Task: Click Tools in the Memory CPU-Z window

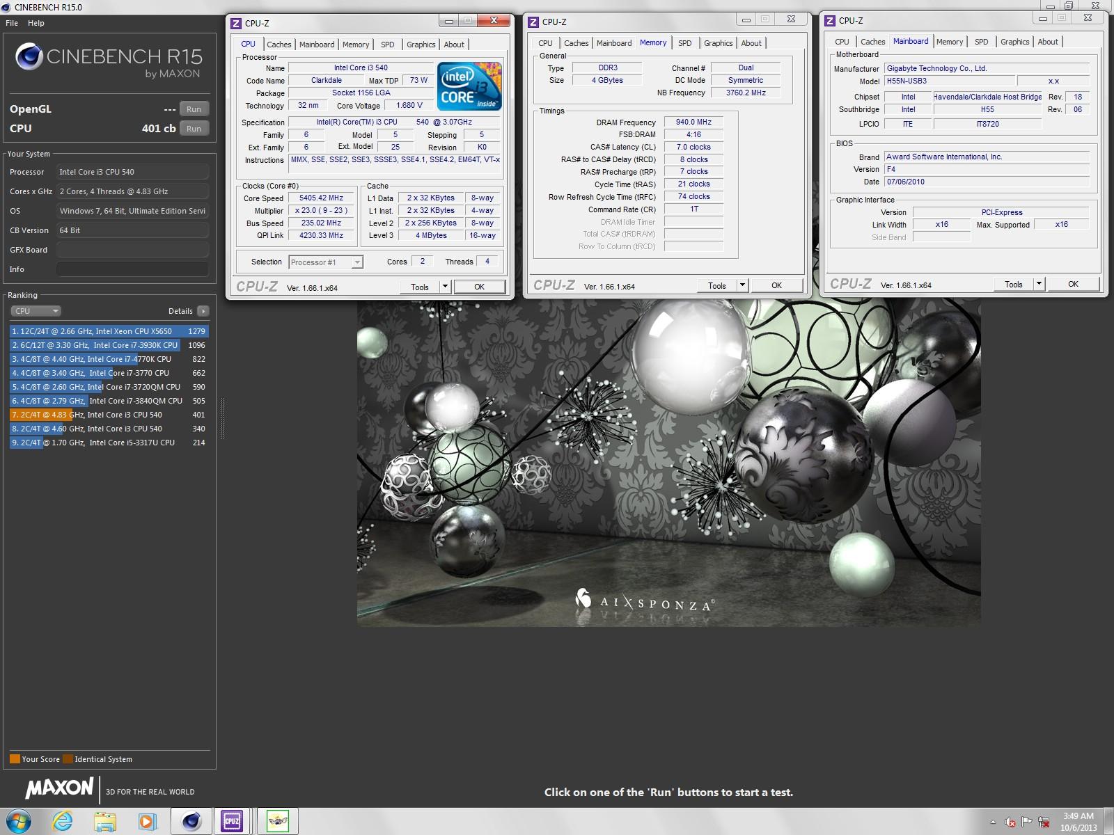Action: [x=717, y=285]
